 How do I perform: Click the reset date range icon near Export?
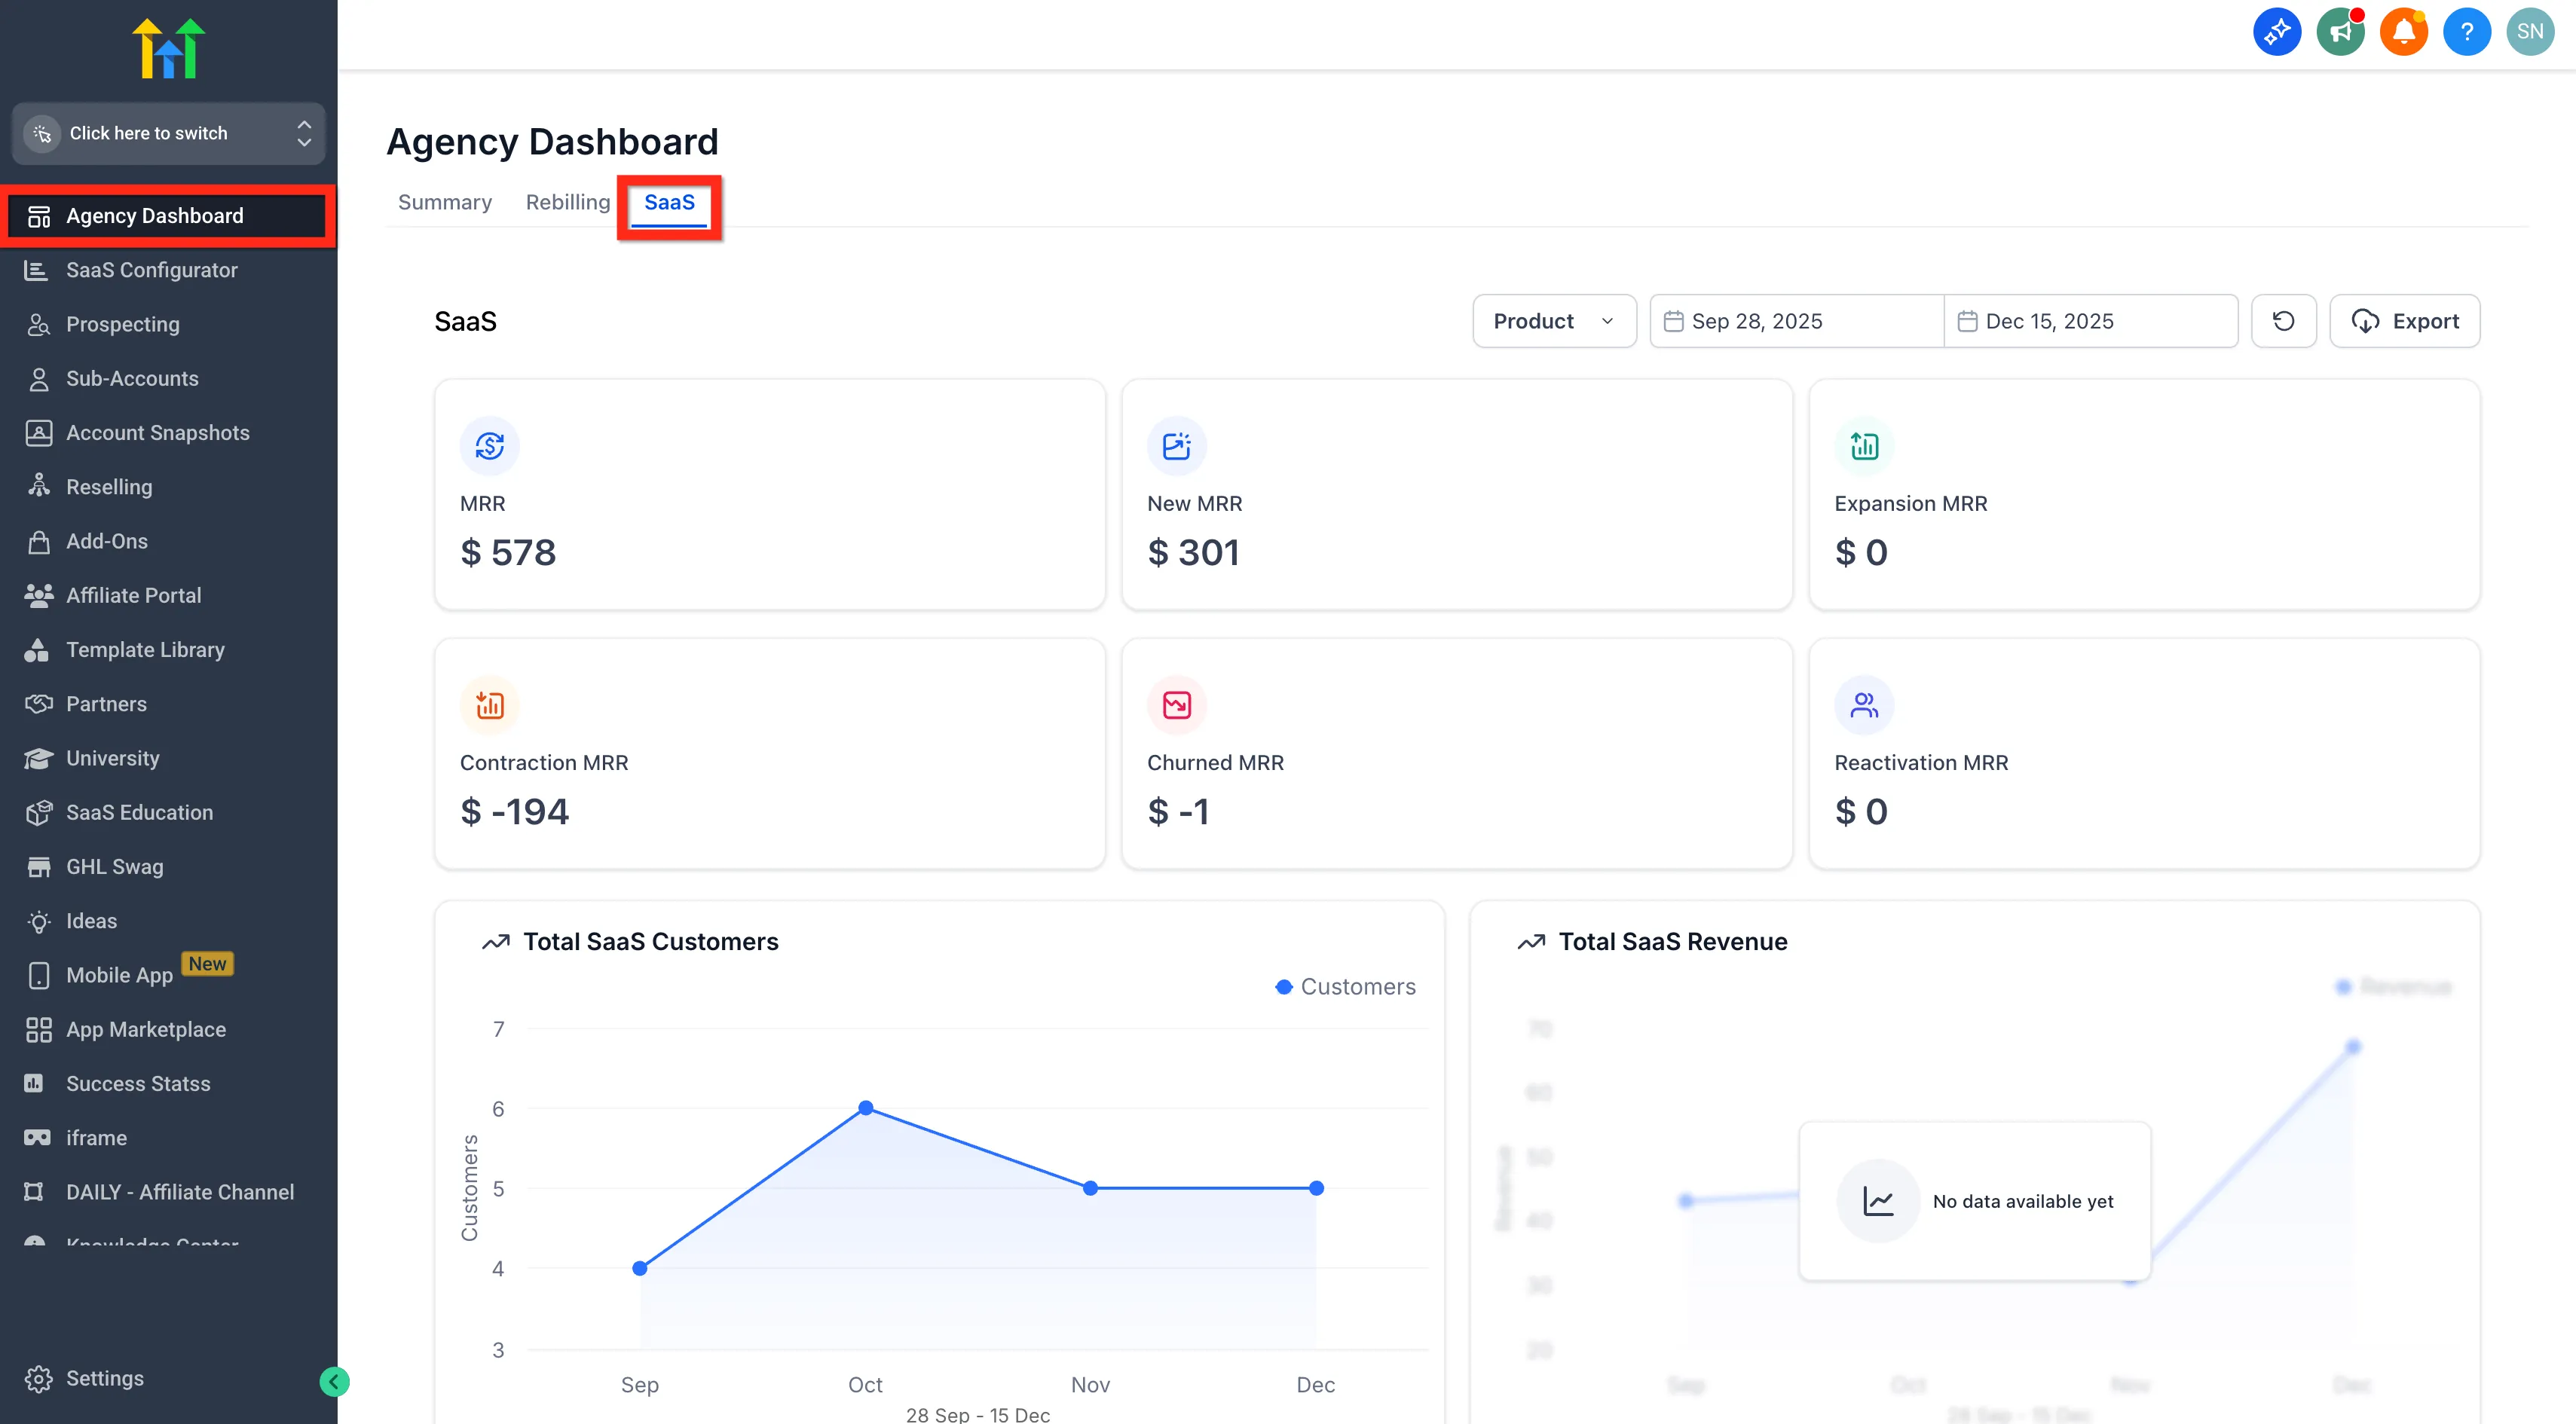click(2284, 321)
